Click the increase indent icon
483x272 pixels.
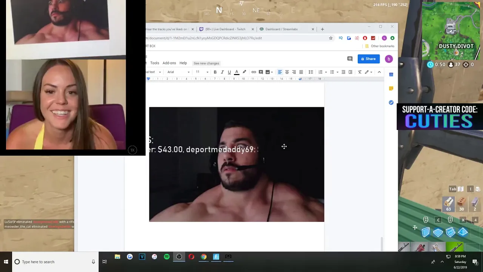[351, 72]
